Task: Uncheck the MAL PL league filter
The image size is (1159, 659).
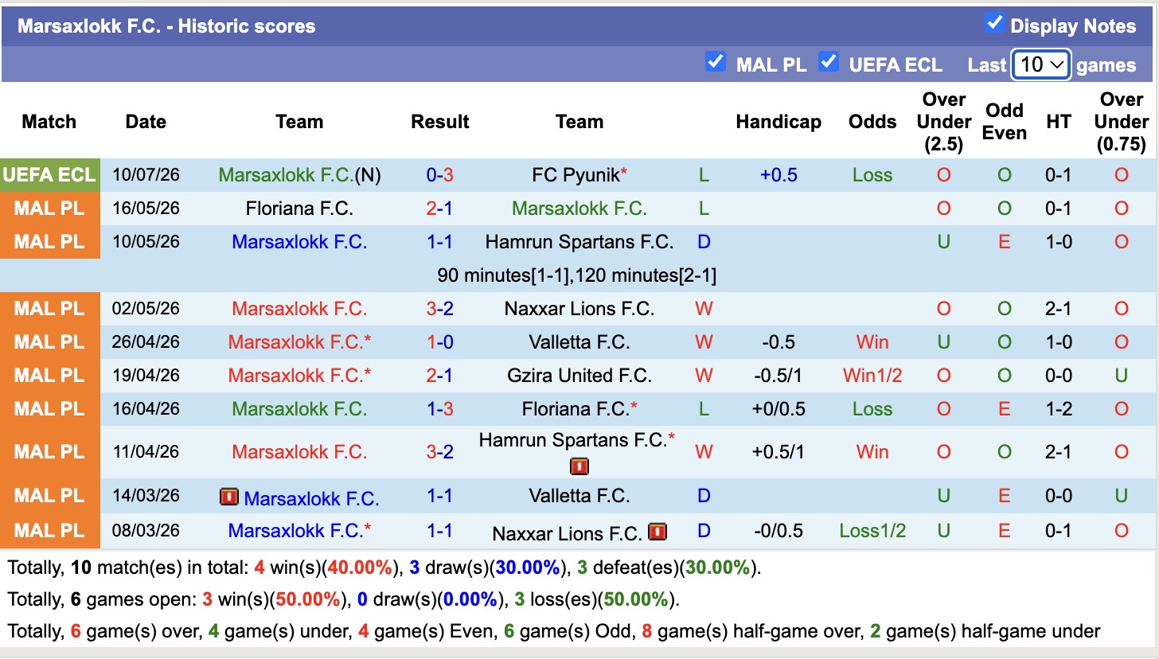Action: (716, 61)
